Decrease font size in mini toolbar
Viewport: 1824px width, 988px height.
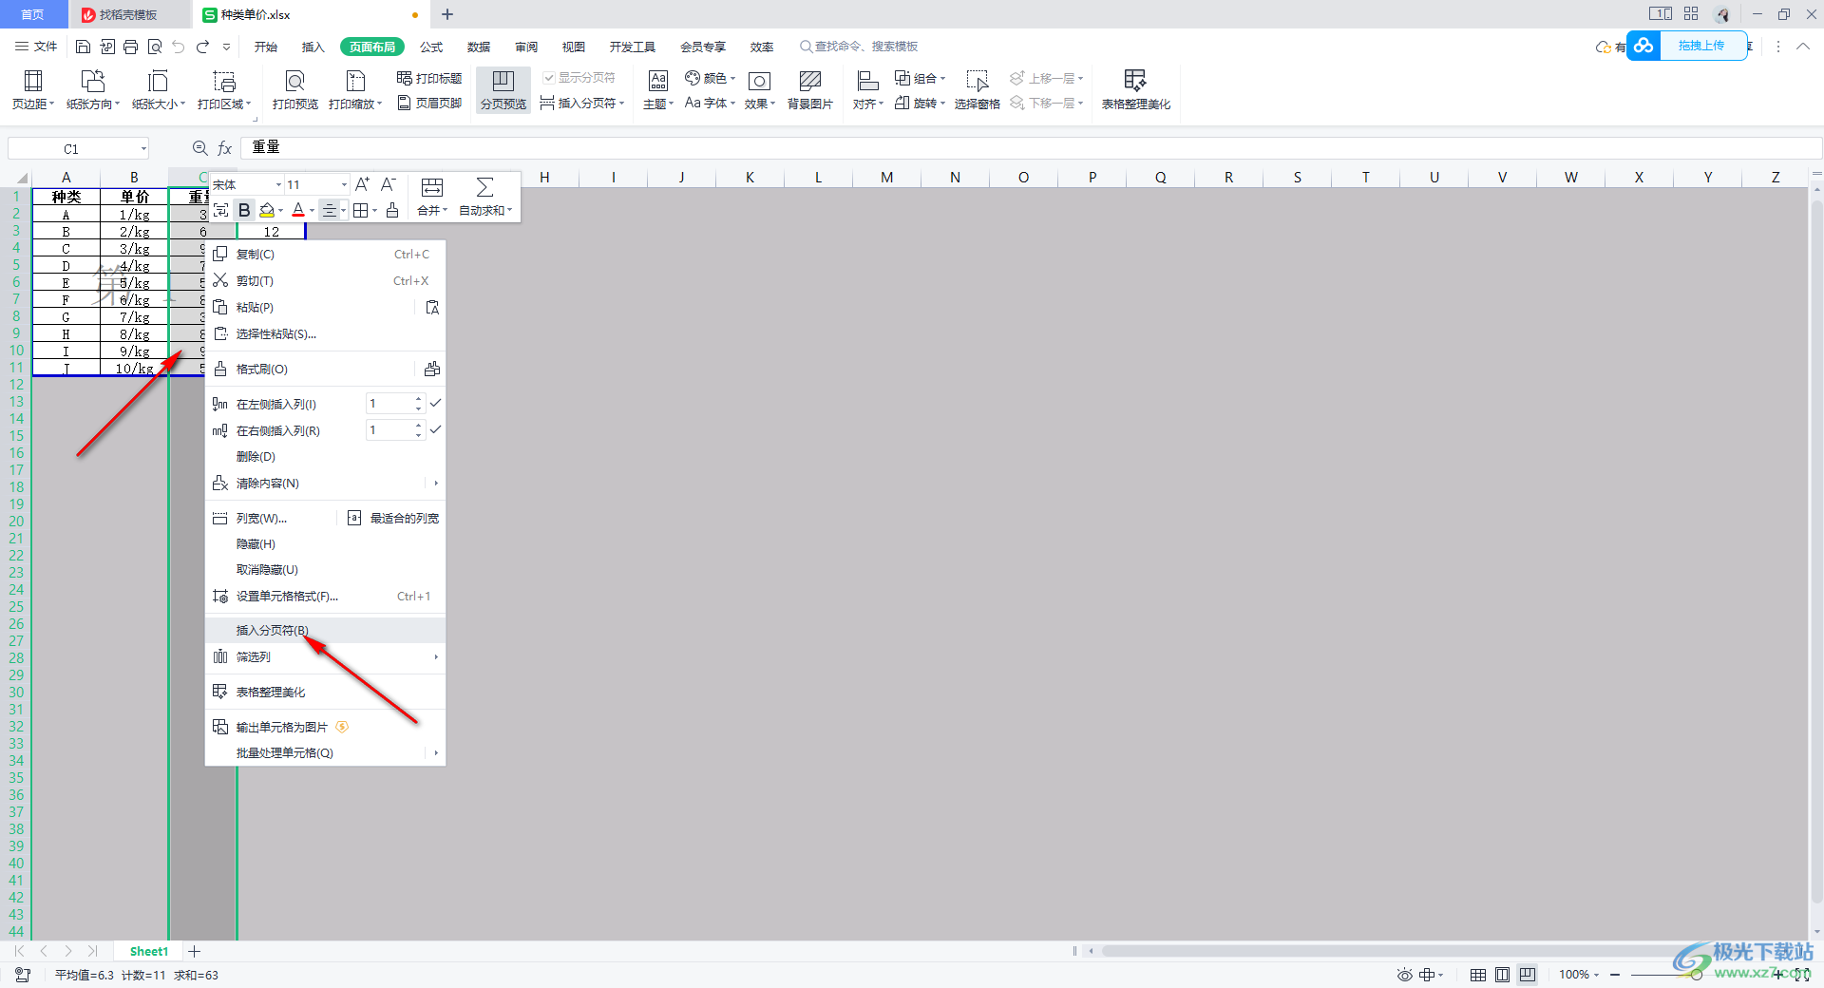pyautogui.click(x=388, y=184)
